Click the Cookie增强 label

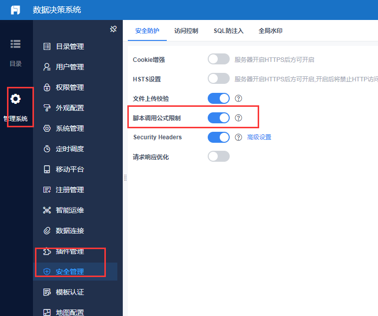click(149, 59)
